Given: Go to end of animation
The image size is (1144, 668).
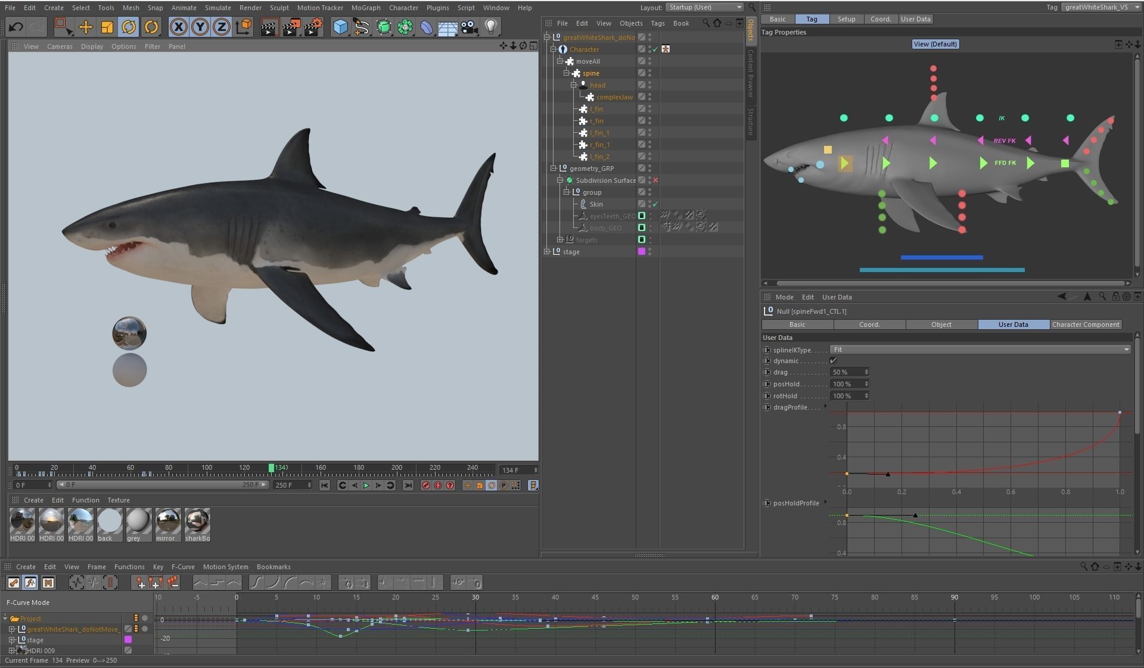Looking at the screenshot, I should [408, 485].
